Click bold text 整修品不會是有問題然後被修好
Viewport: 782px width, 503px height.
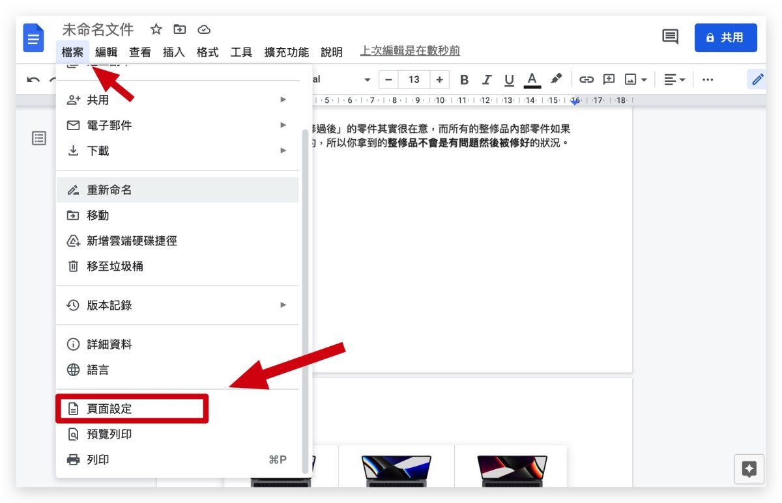pos(458,143)
